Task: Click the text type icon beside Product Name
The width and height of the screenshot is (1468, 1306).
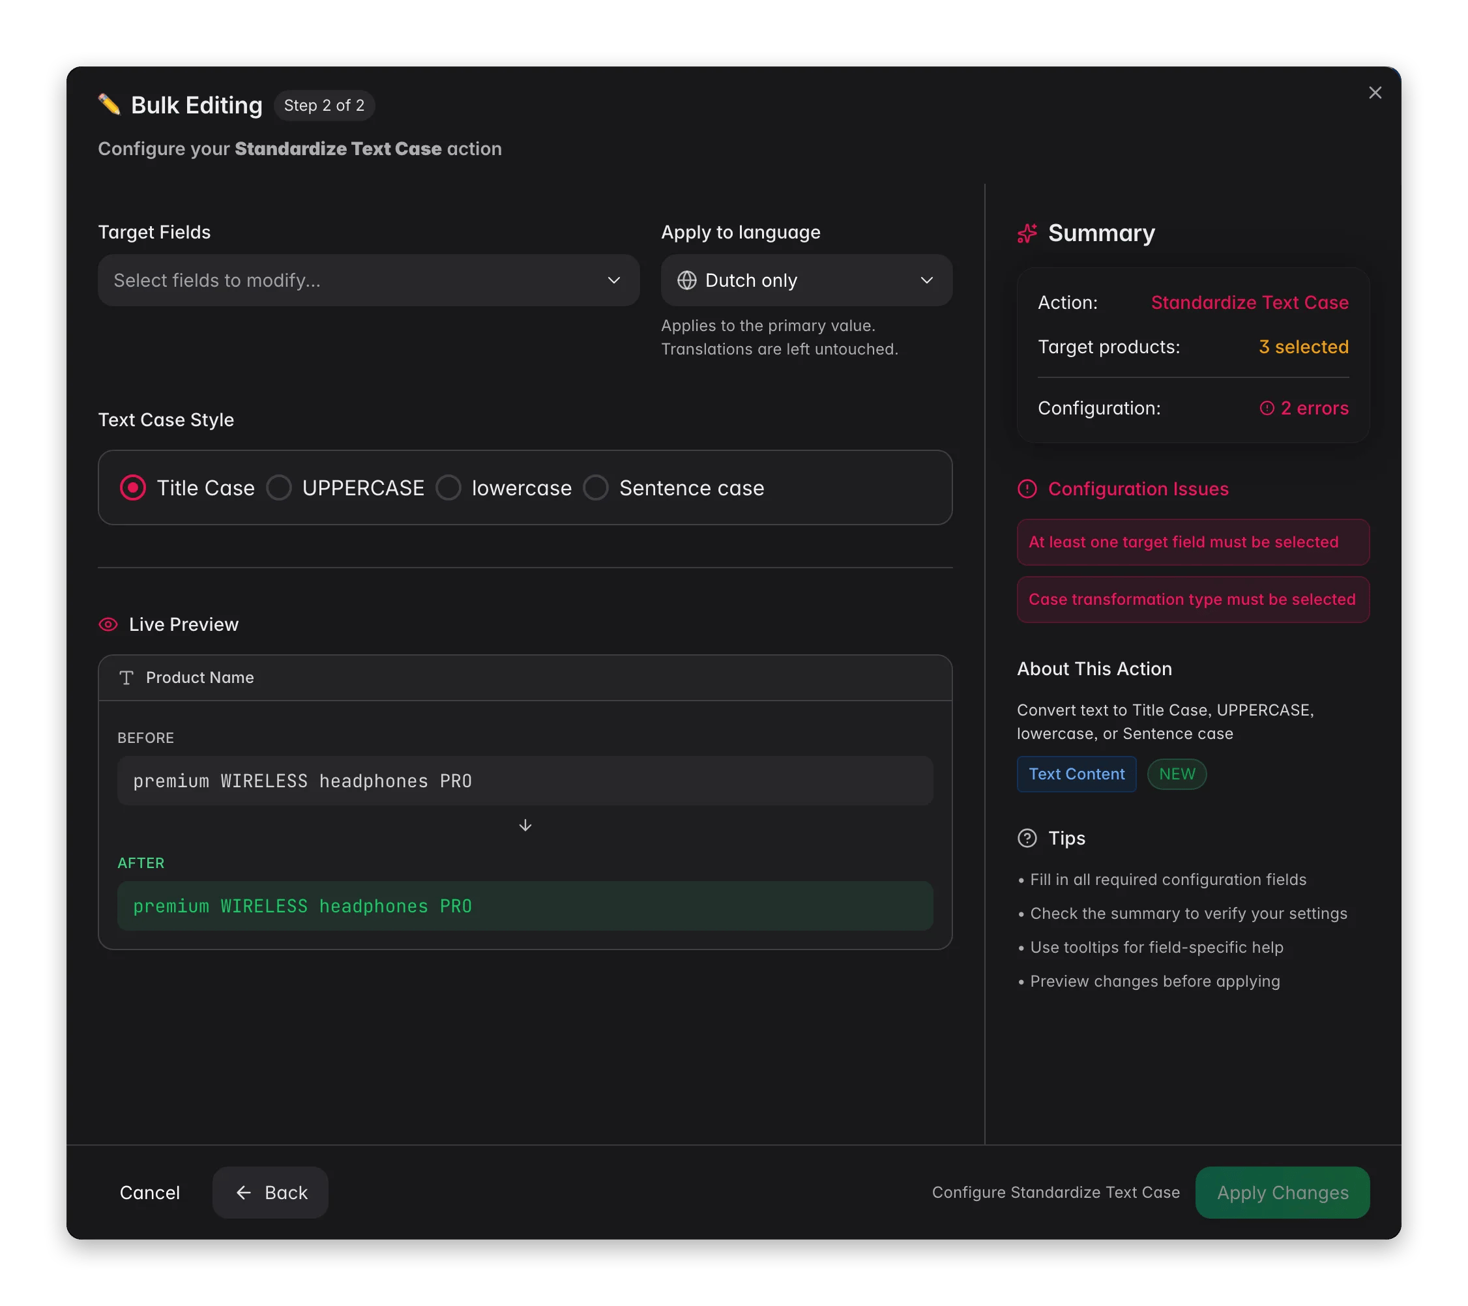Action: pyautogui.click(x=126, y=678)
